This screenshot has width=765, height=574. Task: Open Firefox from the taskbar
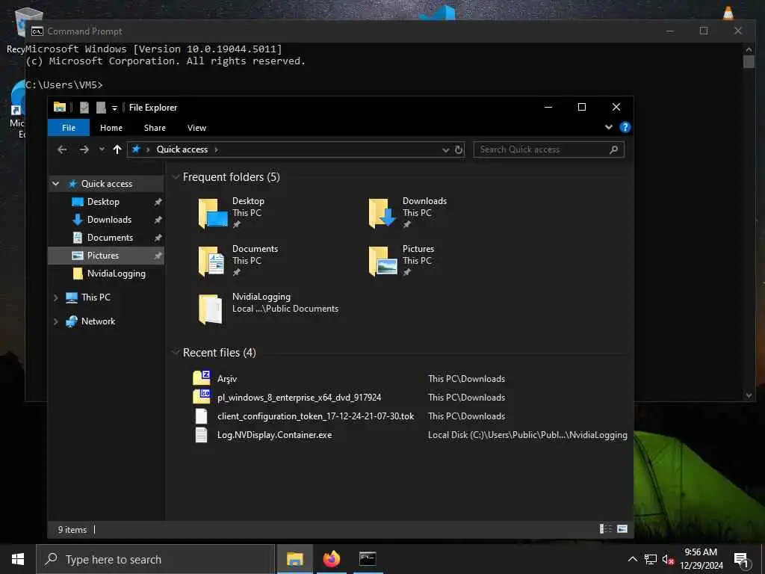tap(331, 559)
